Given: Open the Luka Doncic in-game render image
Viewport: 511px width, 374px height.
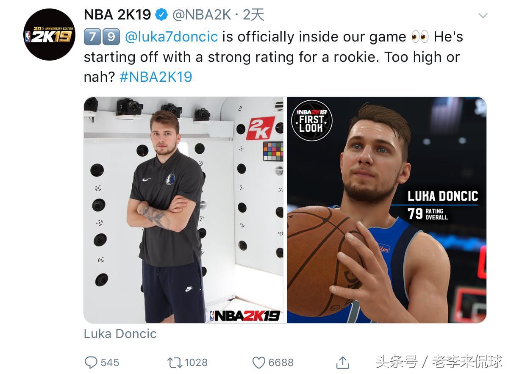Looking at the screenshot, I should [x=387, y=210].
